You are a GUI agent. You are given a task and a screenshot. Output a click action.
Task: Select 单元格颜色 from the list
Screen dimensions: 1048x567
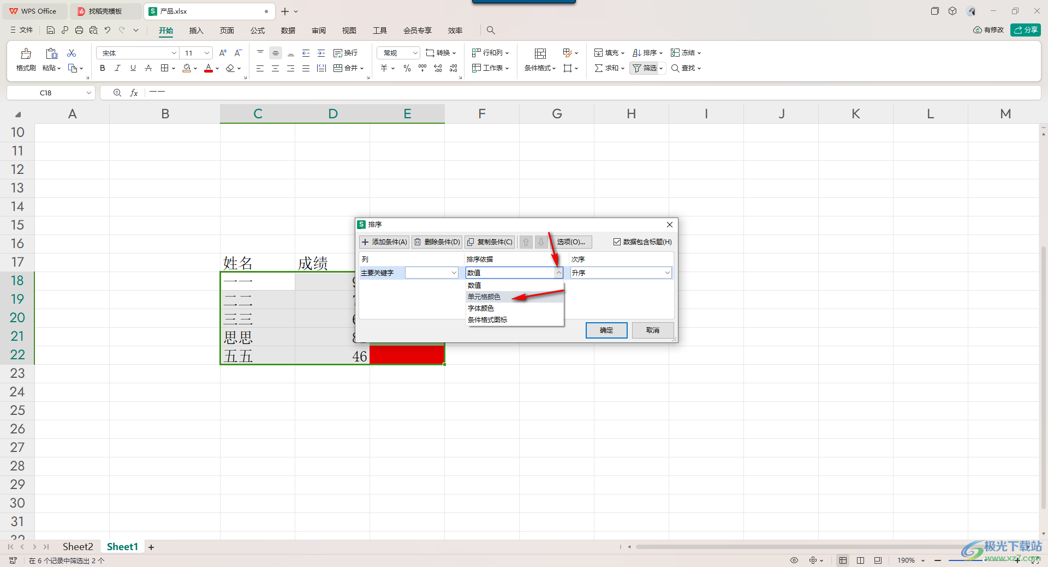click(515, 297)
